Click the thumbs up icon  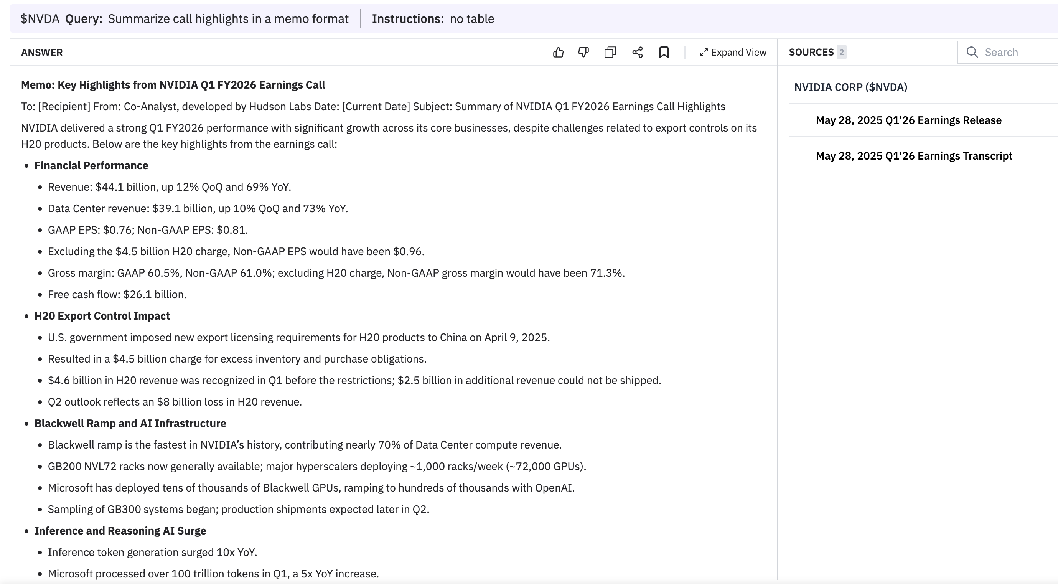point(558,52)
